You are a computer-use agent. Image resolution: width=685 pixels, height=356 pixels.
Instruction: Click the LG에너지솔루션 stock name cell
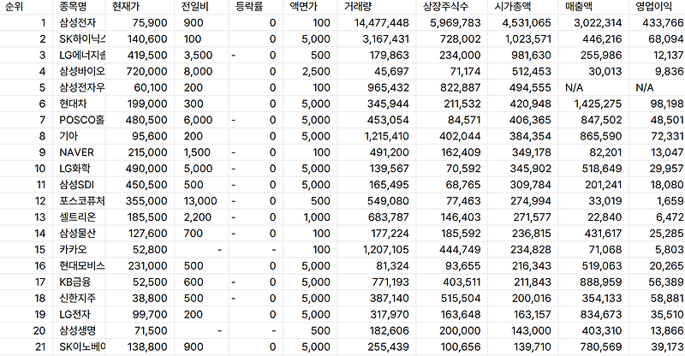79,55
